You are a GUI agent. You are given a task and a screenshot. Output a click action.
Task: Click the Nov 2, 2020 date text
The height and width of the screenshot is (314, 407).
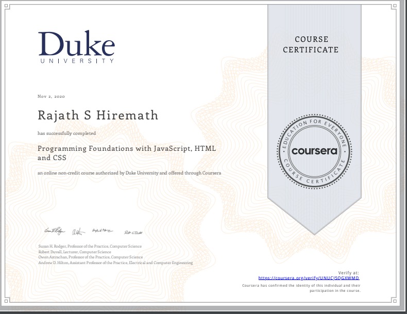51,96
